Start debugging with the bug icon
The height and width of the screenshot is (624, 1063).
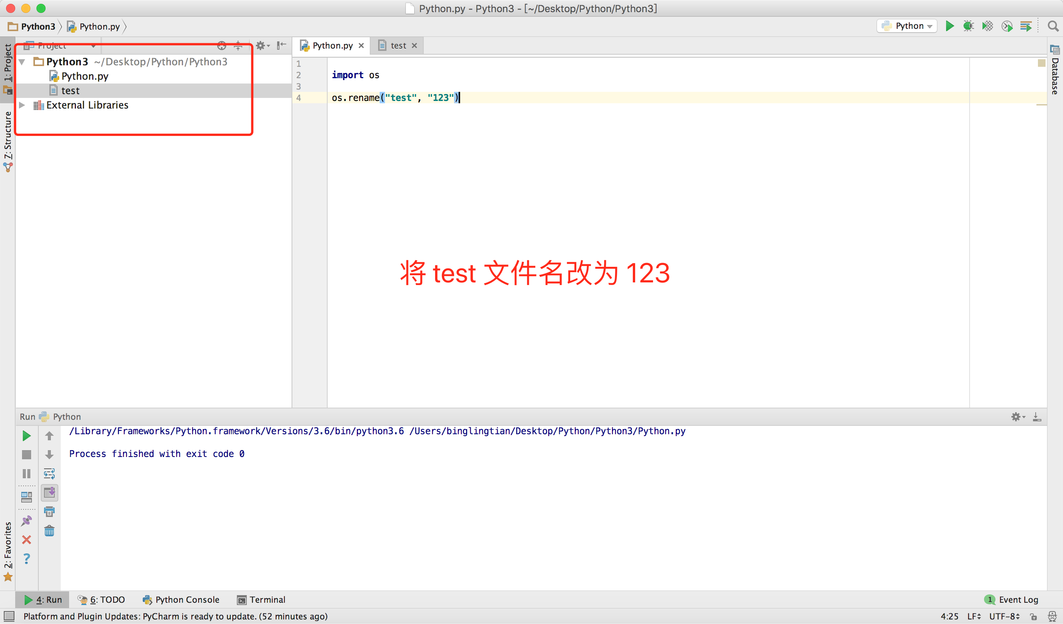pyautogui.click(x=968, y=26)
